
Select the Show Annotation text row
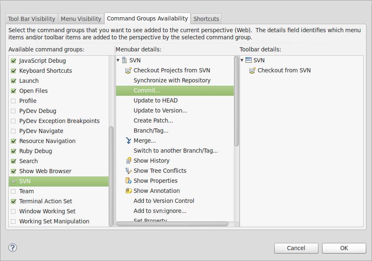click(157, 191)
